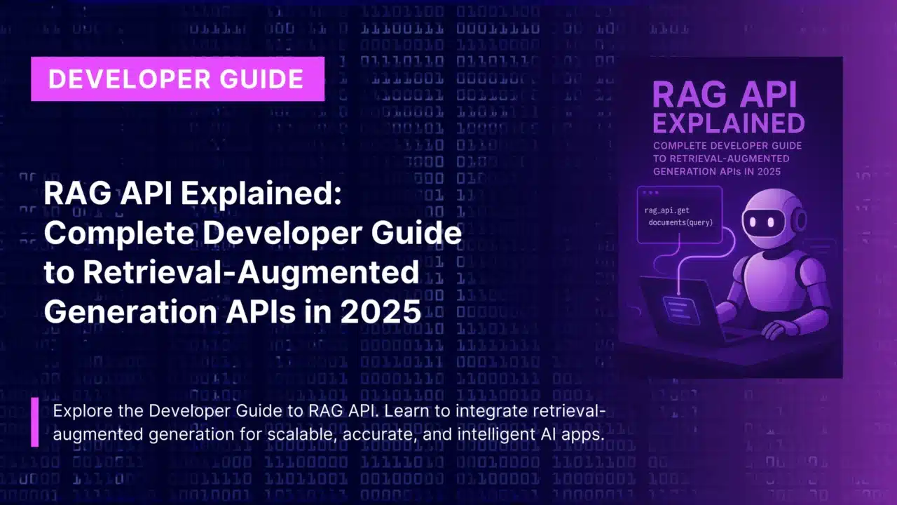Click the rag_api.get documents(query) code text
Viewport: 897px width, 505px height.
678,217
